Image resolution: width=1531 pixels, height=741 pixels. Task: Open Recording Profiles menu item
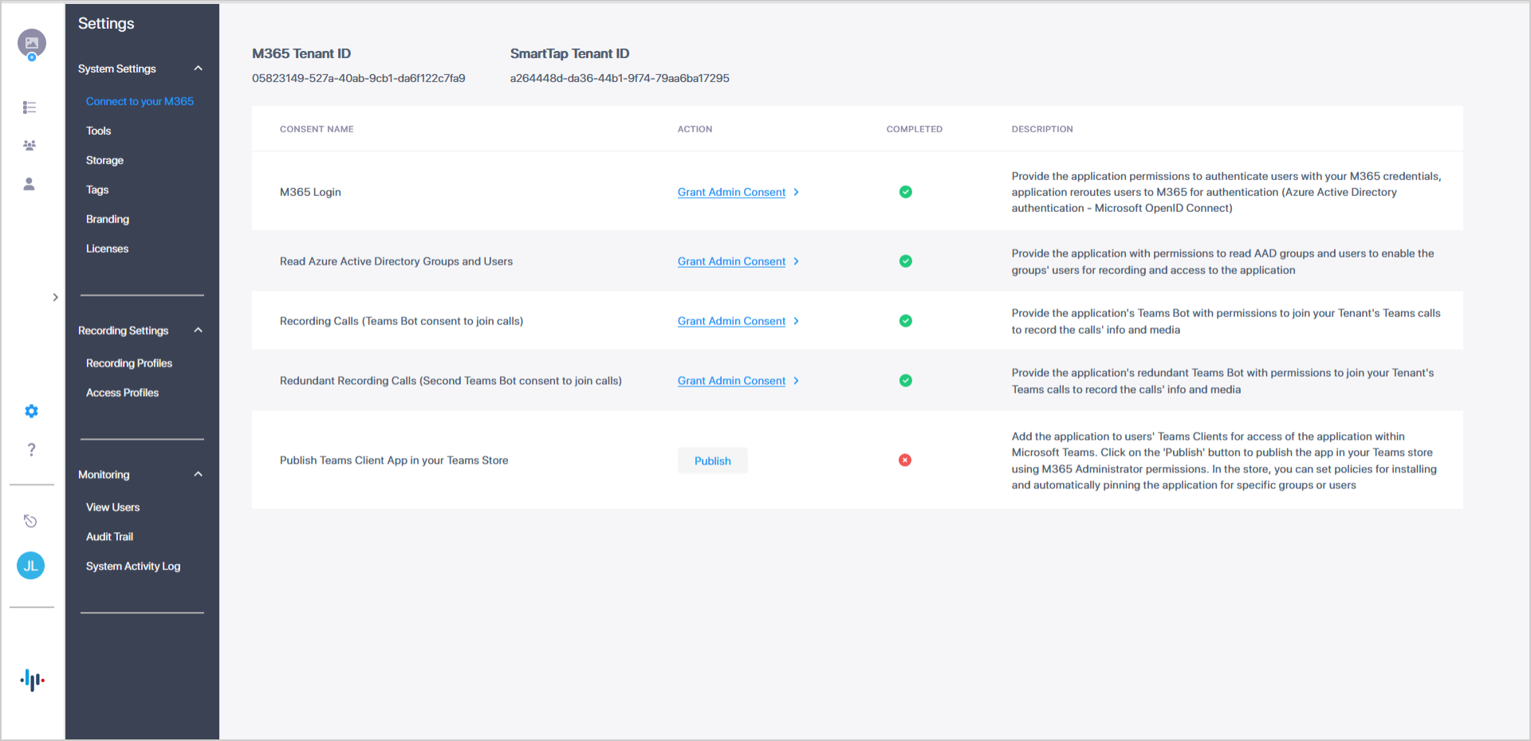coord(129,363)
